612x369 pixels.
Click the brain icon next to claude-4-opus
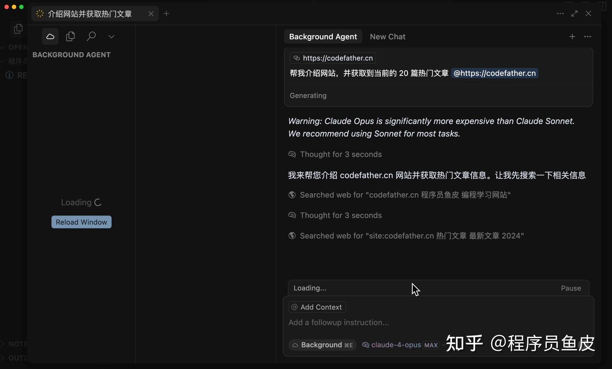coord(365,345)
